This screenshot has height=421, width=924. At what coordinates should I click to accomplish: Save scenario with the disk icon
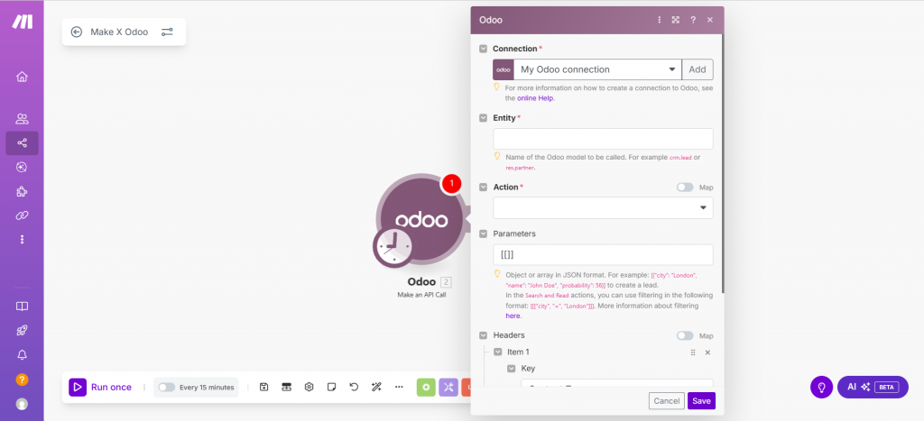point(264,387)
